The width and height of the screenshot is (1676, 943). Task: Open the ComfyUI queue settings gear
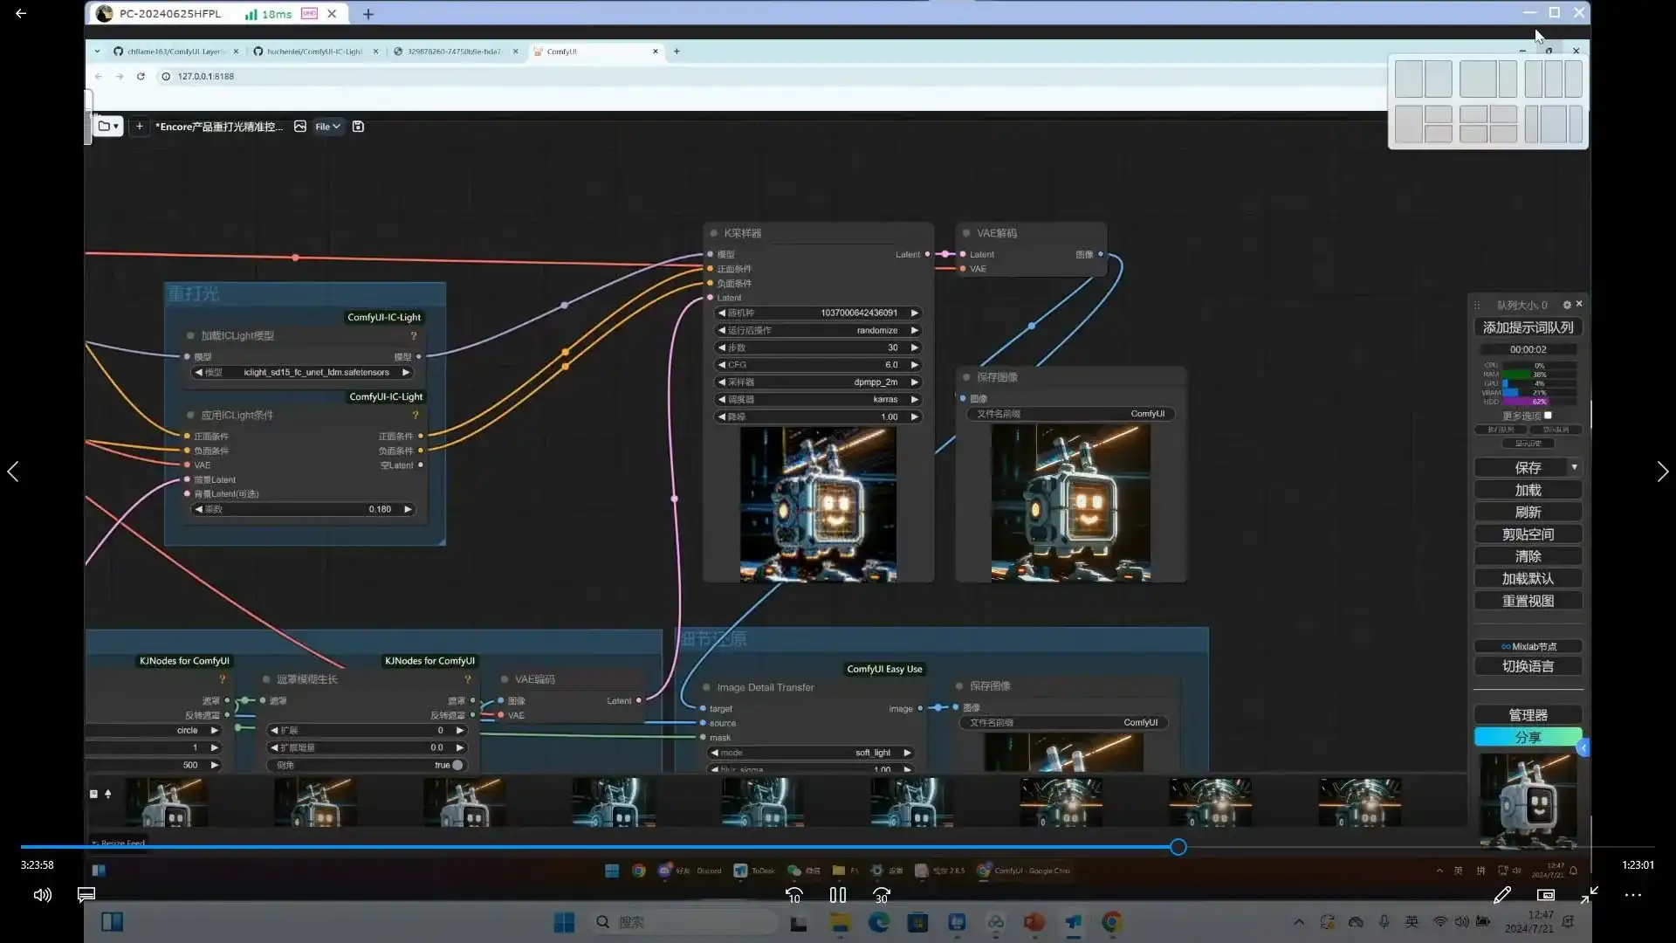[x=1567, y=305]
